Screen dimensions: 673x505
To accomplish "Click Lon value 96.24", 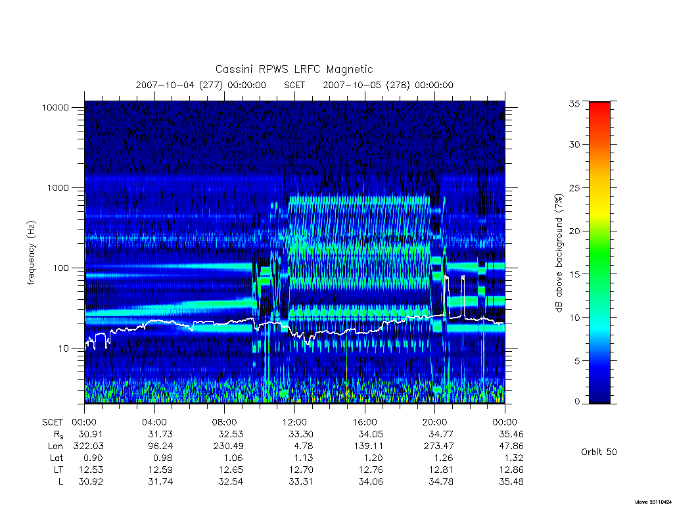I will 160,446.
